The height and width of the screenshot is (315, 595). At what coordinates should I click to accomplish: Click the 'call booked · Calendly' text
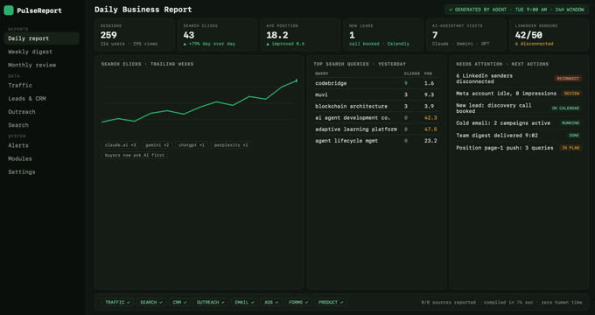pos(379,44)
